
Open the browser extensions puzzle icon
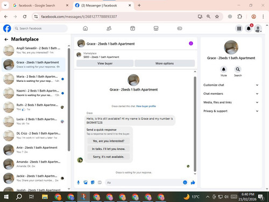point(239,17)
